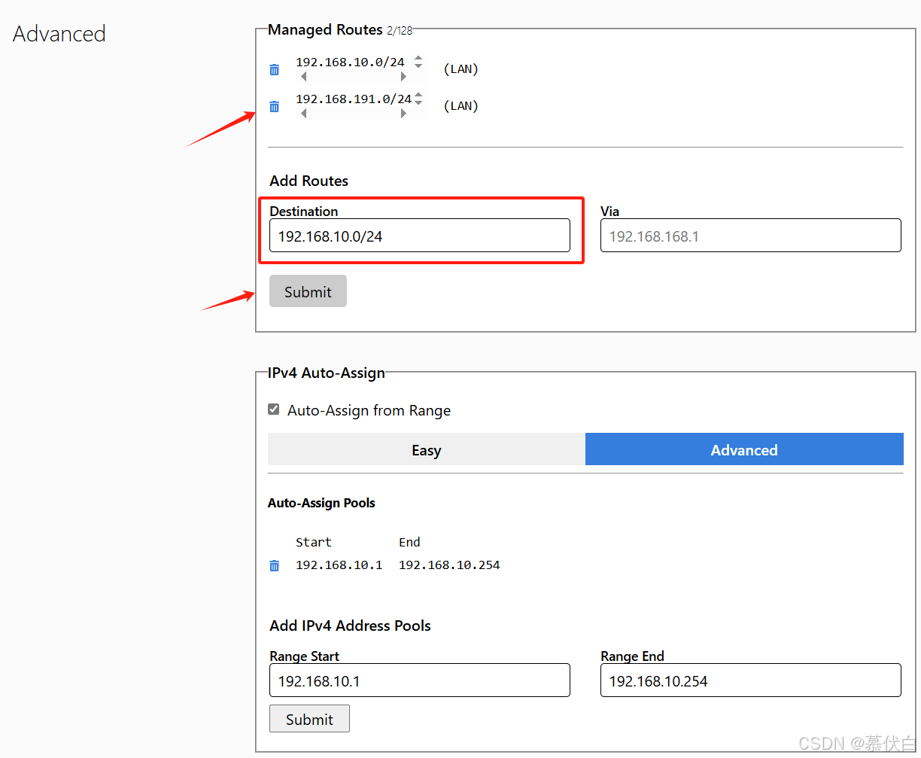The width and height of the screenshot is (921, 758).
Task: Click the (LAN) label of 192.168.191.0/24 route
Action: [x=460, y=106]
